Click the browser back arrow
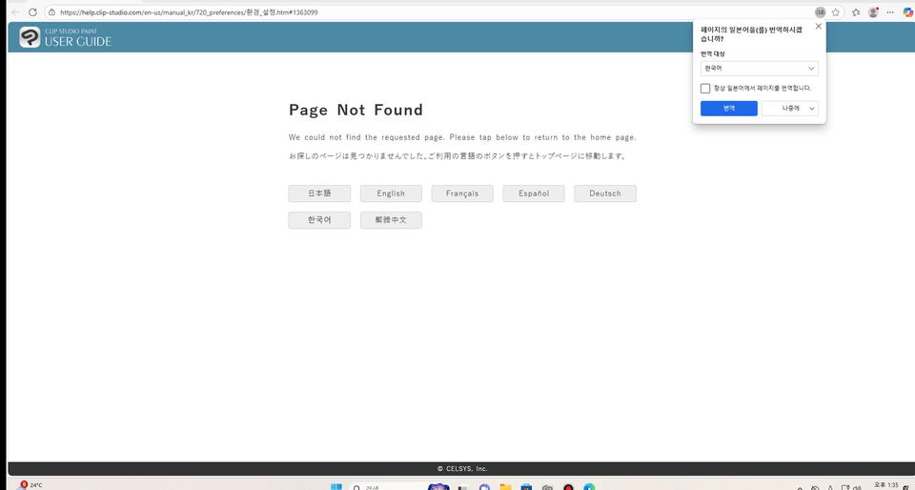The width and height of the screenshot is (915, 490). click(15, 12)
